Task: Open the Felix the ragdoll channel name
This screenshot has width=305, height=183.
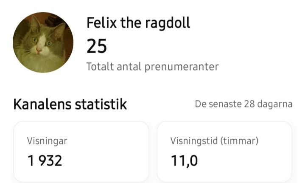Action: pyautogui.click(x=138, y=23)
